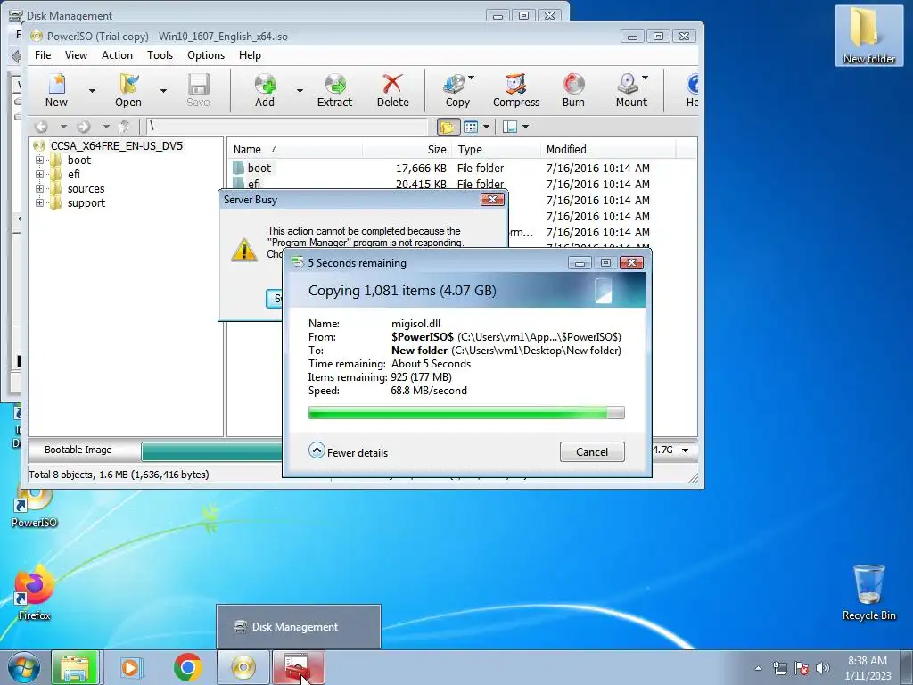The width and height of the screenshot is (913, 685).
Task: Show hidden tray icons arrow
Action: (x=758, y=668)
